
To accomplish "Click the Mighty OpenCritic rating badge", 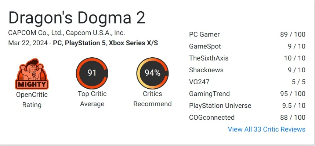I will click(x=32, y=74).
